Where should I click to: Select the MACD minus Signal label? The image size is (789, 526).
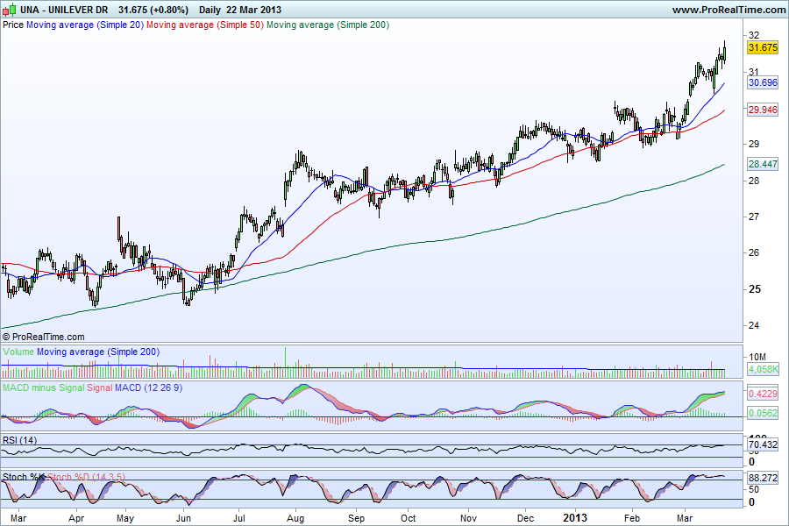coord(43,388)
